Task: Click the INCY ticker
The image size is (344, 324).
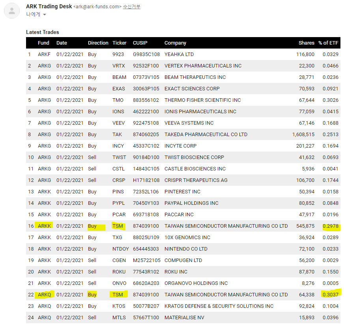Action: click(118, 146)
